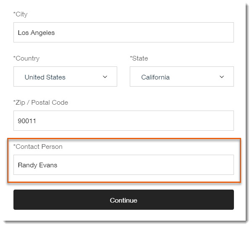Click the *Contact Person label
This screenshot has height=227, width=252.
(38, 147)
